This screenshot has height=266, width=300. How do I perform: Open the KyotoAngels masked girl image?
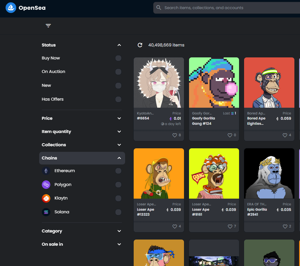pos(159,83)
